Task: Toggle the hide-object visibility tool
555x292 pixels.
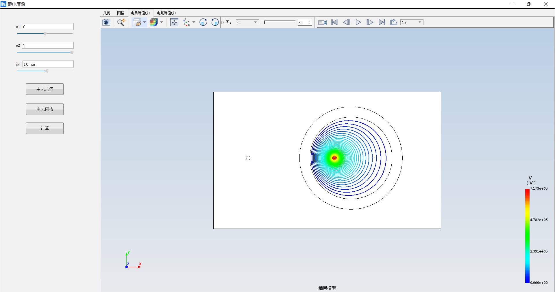Action: 137,22
